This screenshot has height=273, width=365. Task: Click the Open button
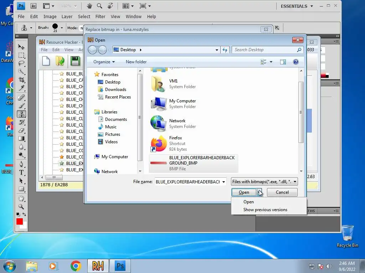(x=244, y=192)
